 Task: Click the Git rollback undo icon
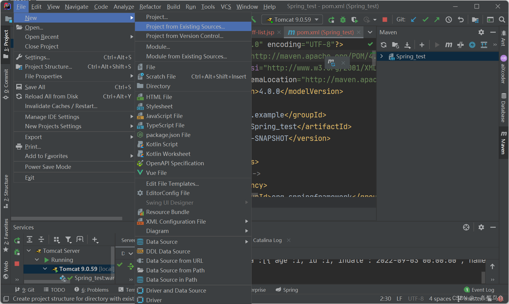[461, 20]
